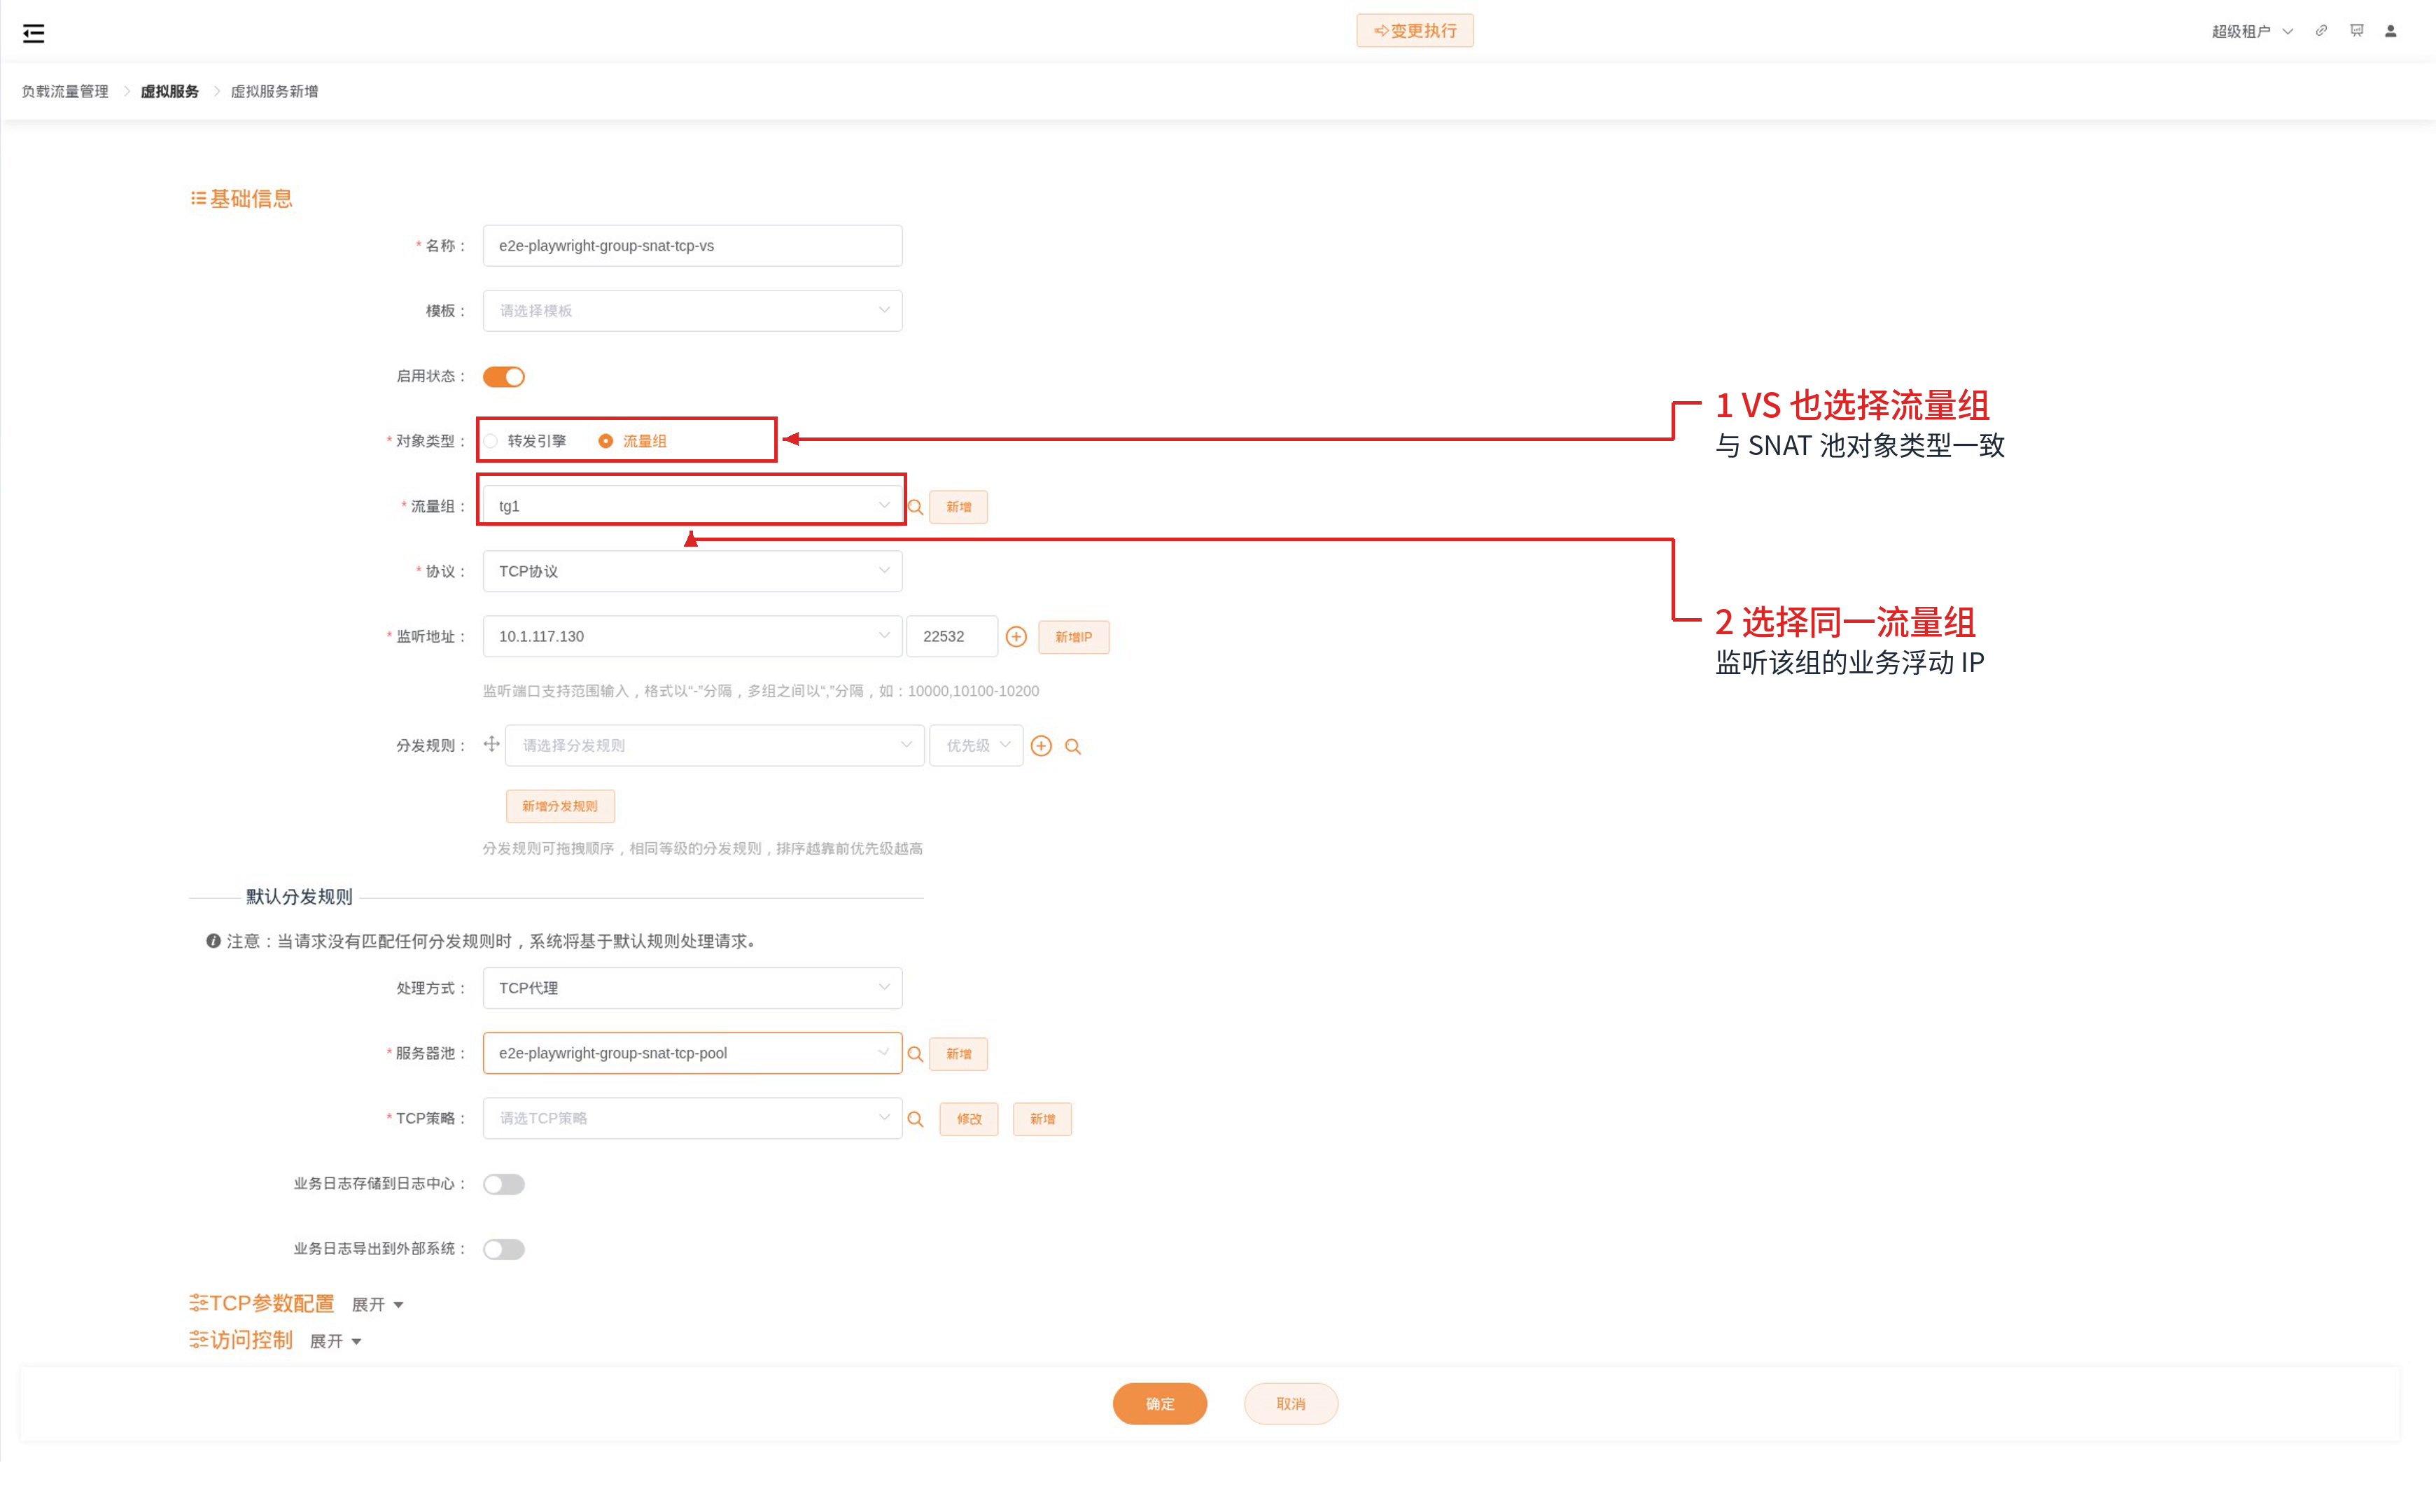Open the user profile icon
The height and width of the screenshot is (1512, 2436).
(x=2391, y=31)
